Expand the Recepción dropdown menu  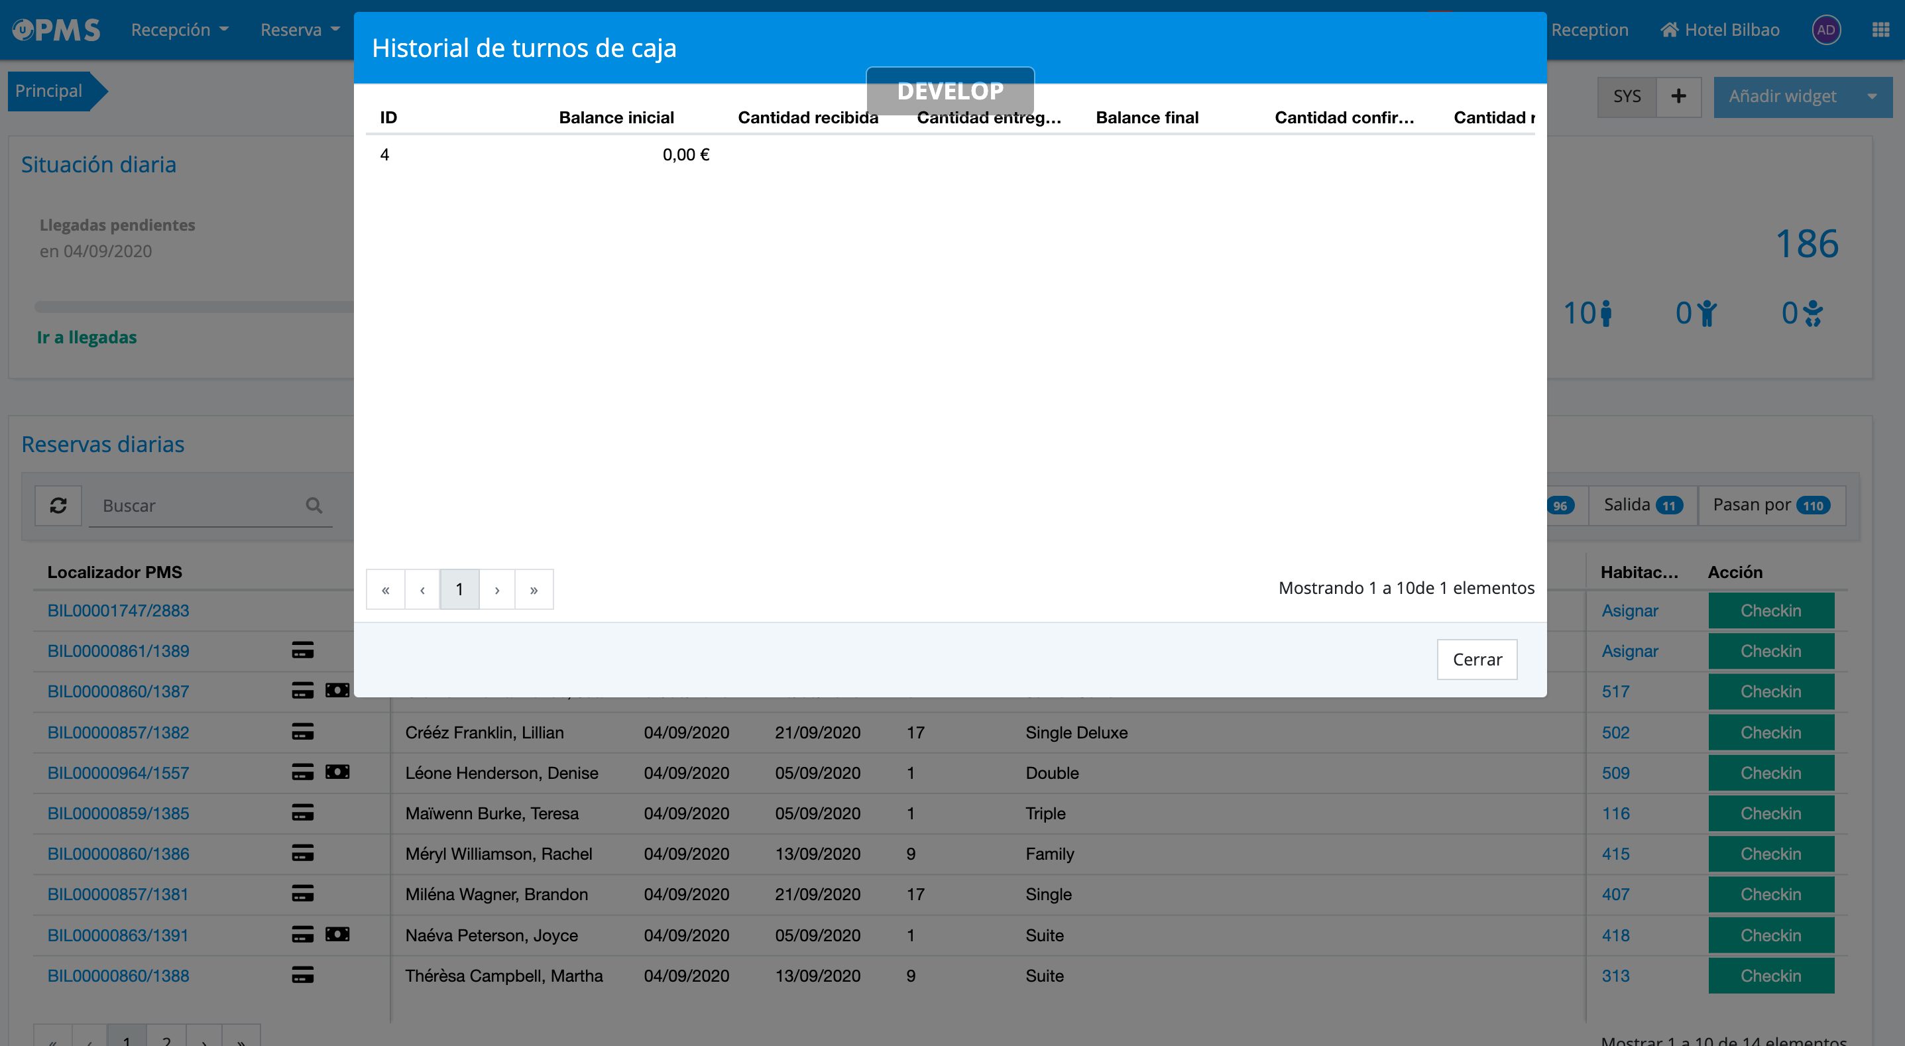tap(180, 30)
